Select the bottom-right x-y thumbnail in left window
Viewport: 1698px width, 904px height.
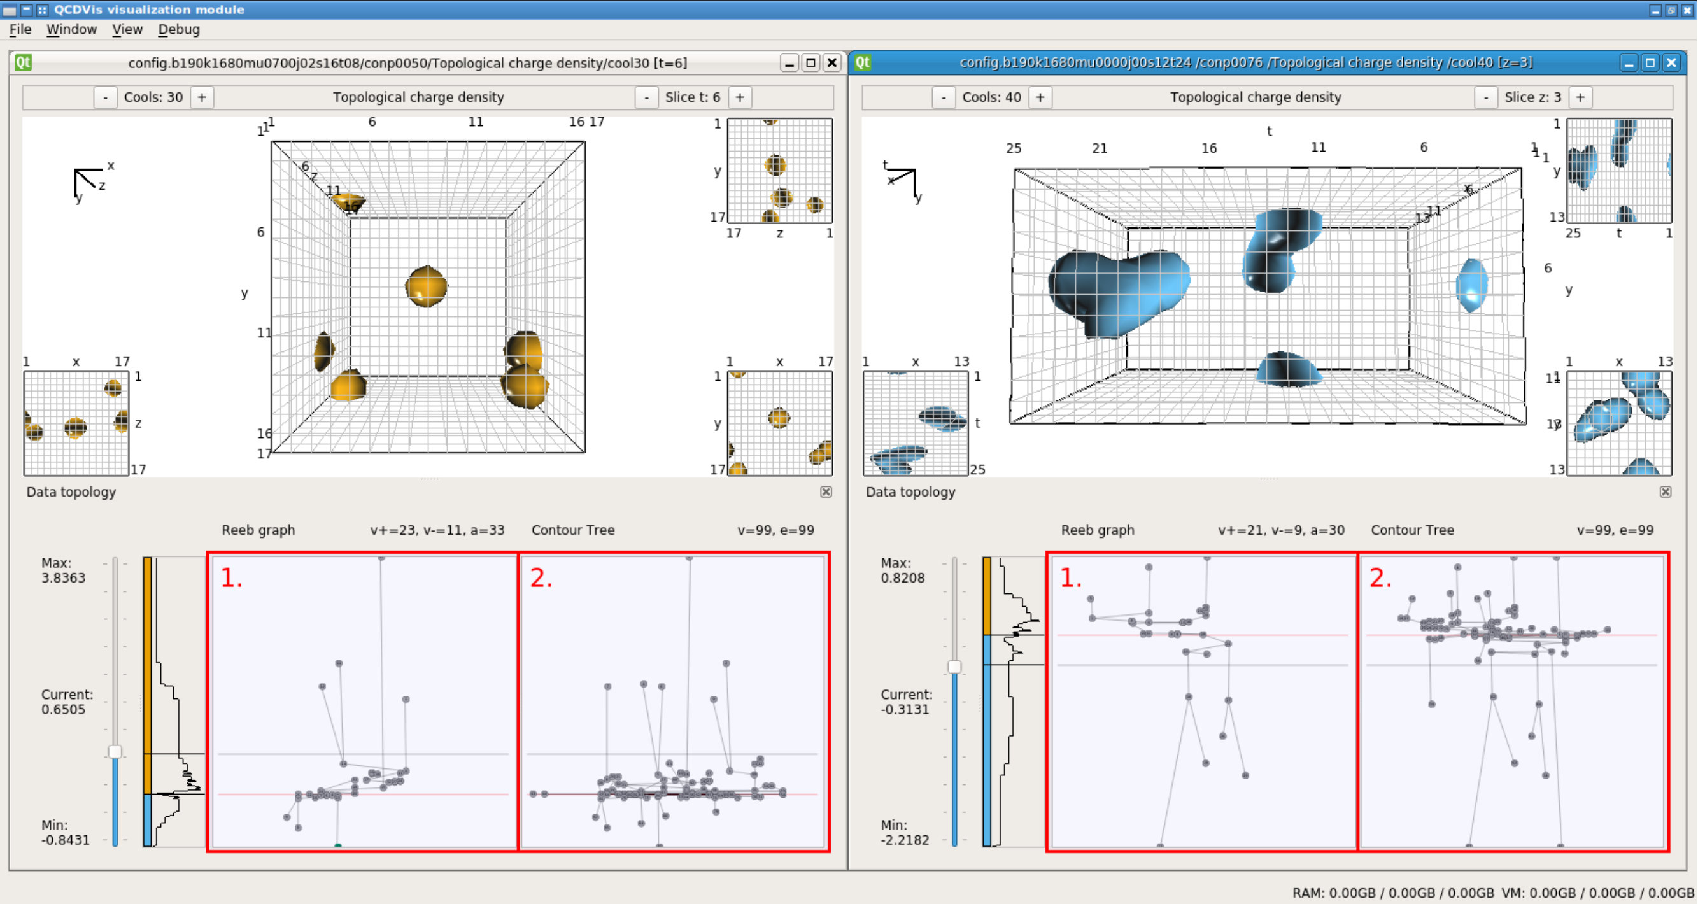780,423
